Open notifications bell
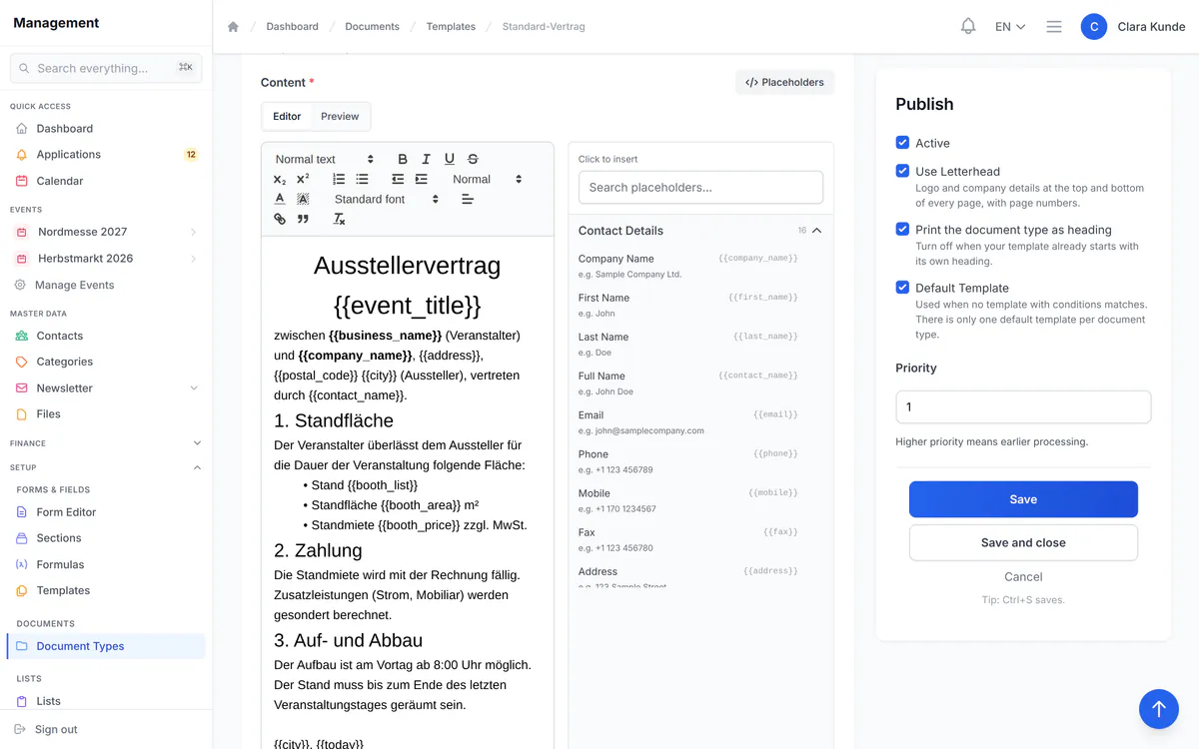This screenshot has height=749, width=1199. pyautogui.click(x=967, y=27)
